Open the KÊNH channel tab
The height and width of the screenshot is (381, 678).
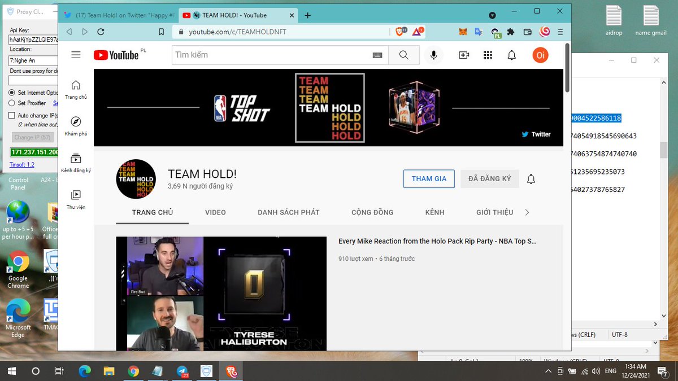[x=435, y=212]
